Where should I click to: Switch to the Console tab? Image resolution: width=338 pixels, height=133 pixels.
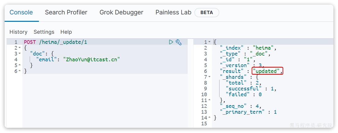21,13
